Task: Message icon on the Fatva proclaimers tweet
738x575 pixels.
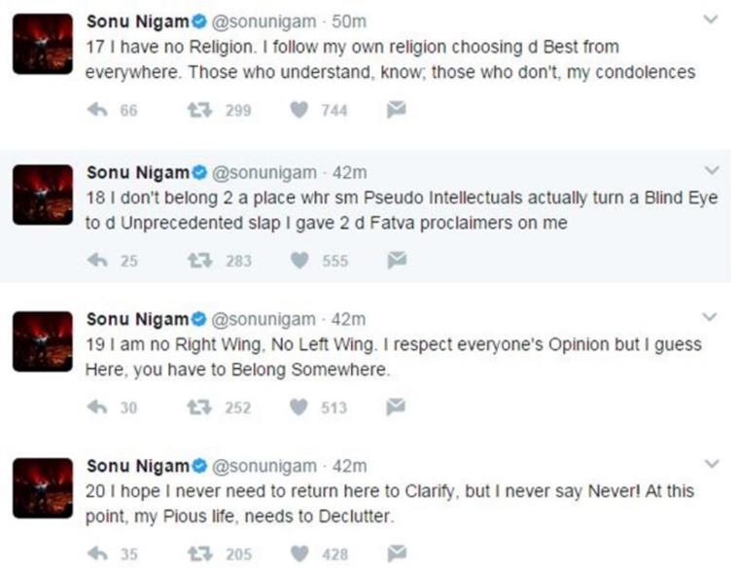Action: click(x=395, y=261)
